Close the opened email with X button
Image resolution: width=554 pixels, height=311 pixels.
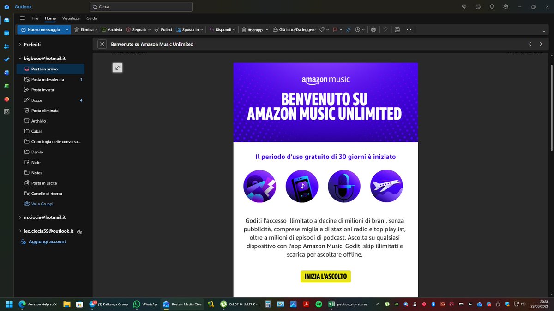point(102,44)
